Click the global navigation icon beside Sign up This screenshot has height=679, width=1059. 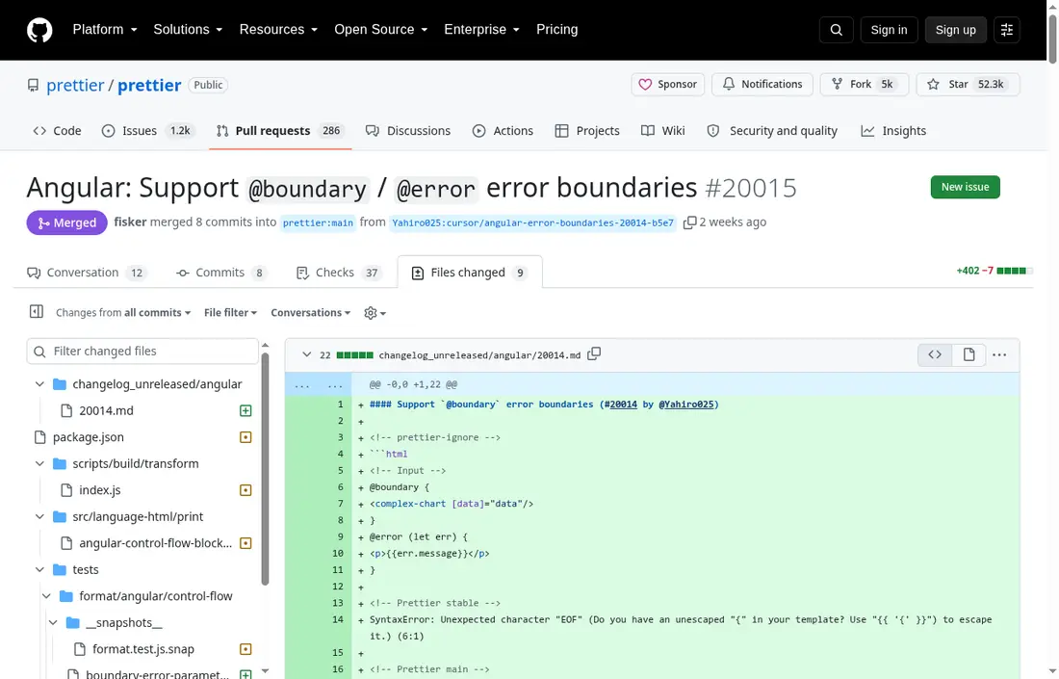1006,30
